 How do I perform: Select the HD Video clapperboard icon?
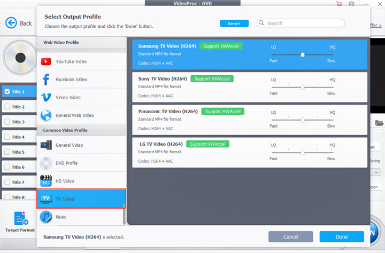[46, 181]
